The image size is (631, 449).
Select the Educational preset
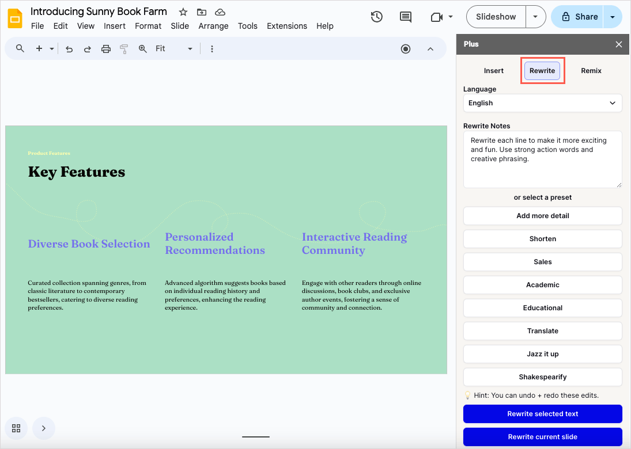click(542, 308)
